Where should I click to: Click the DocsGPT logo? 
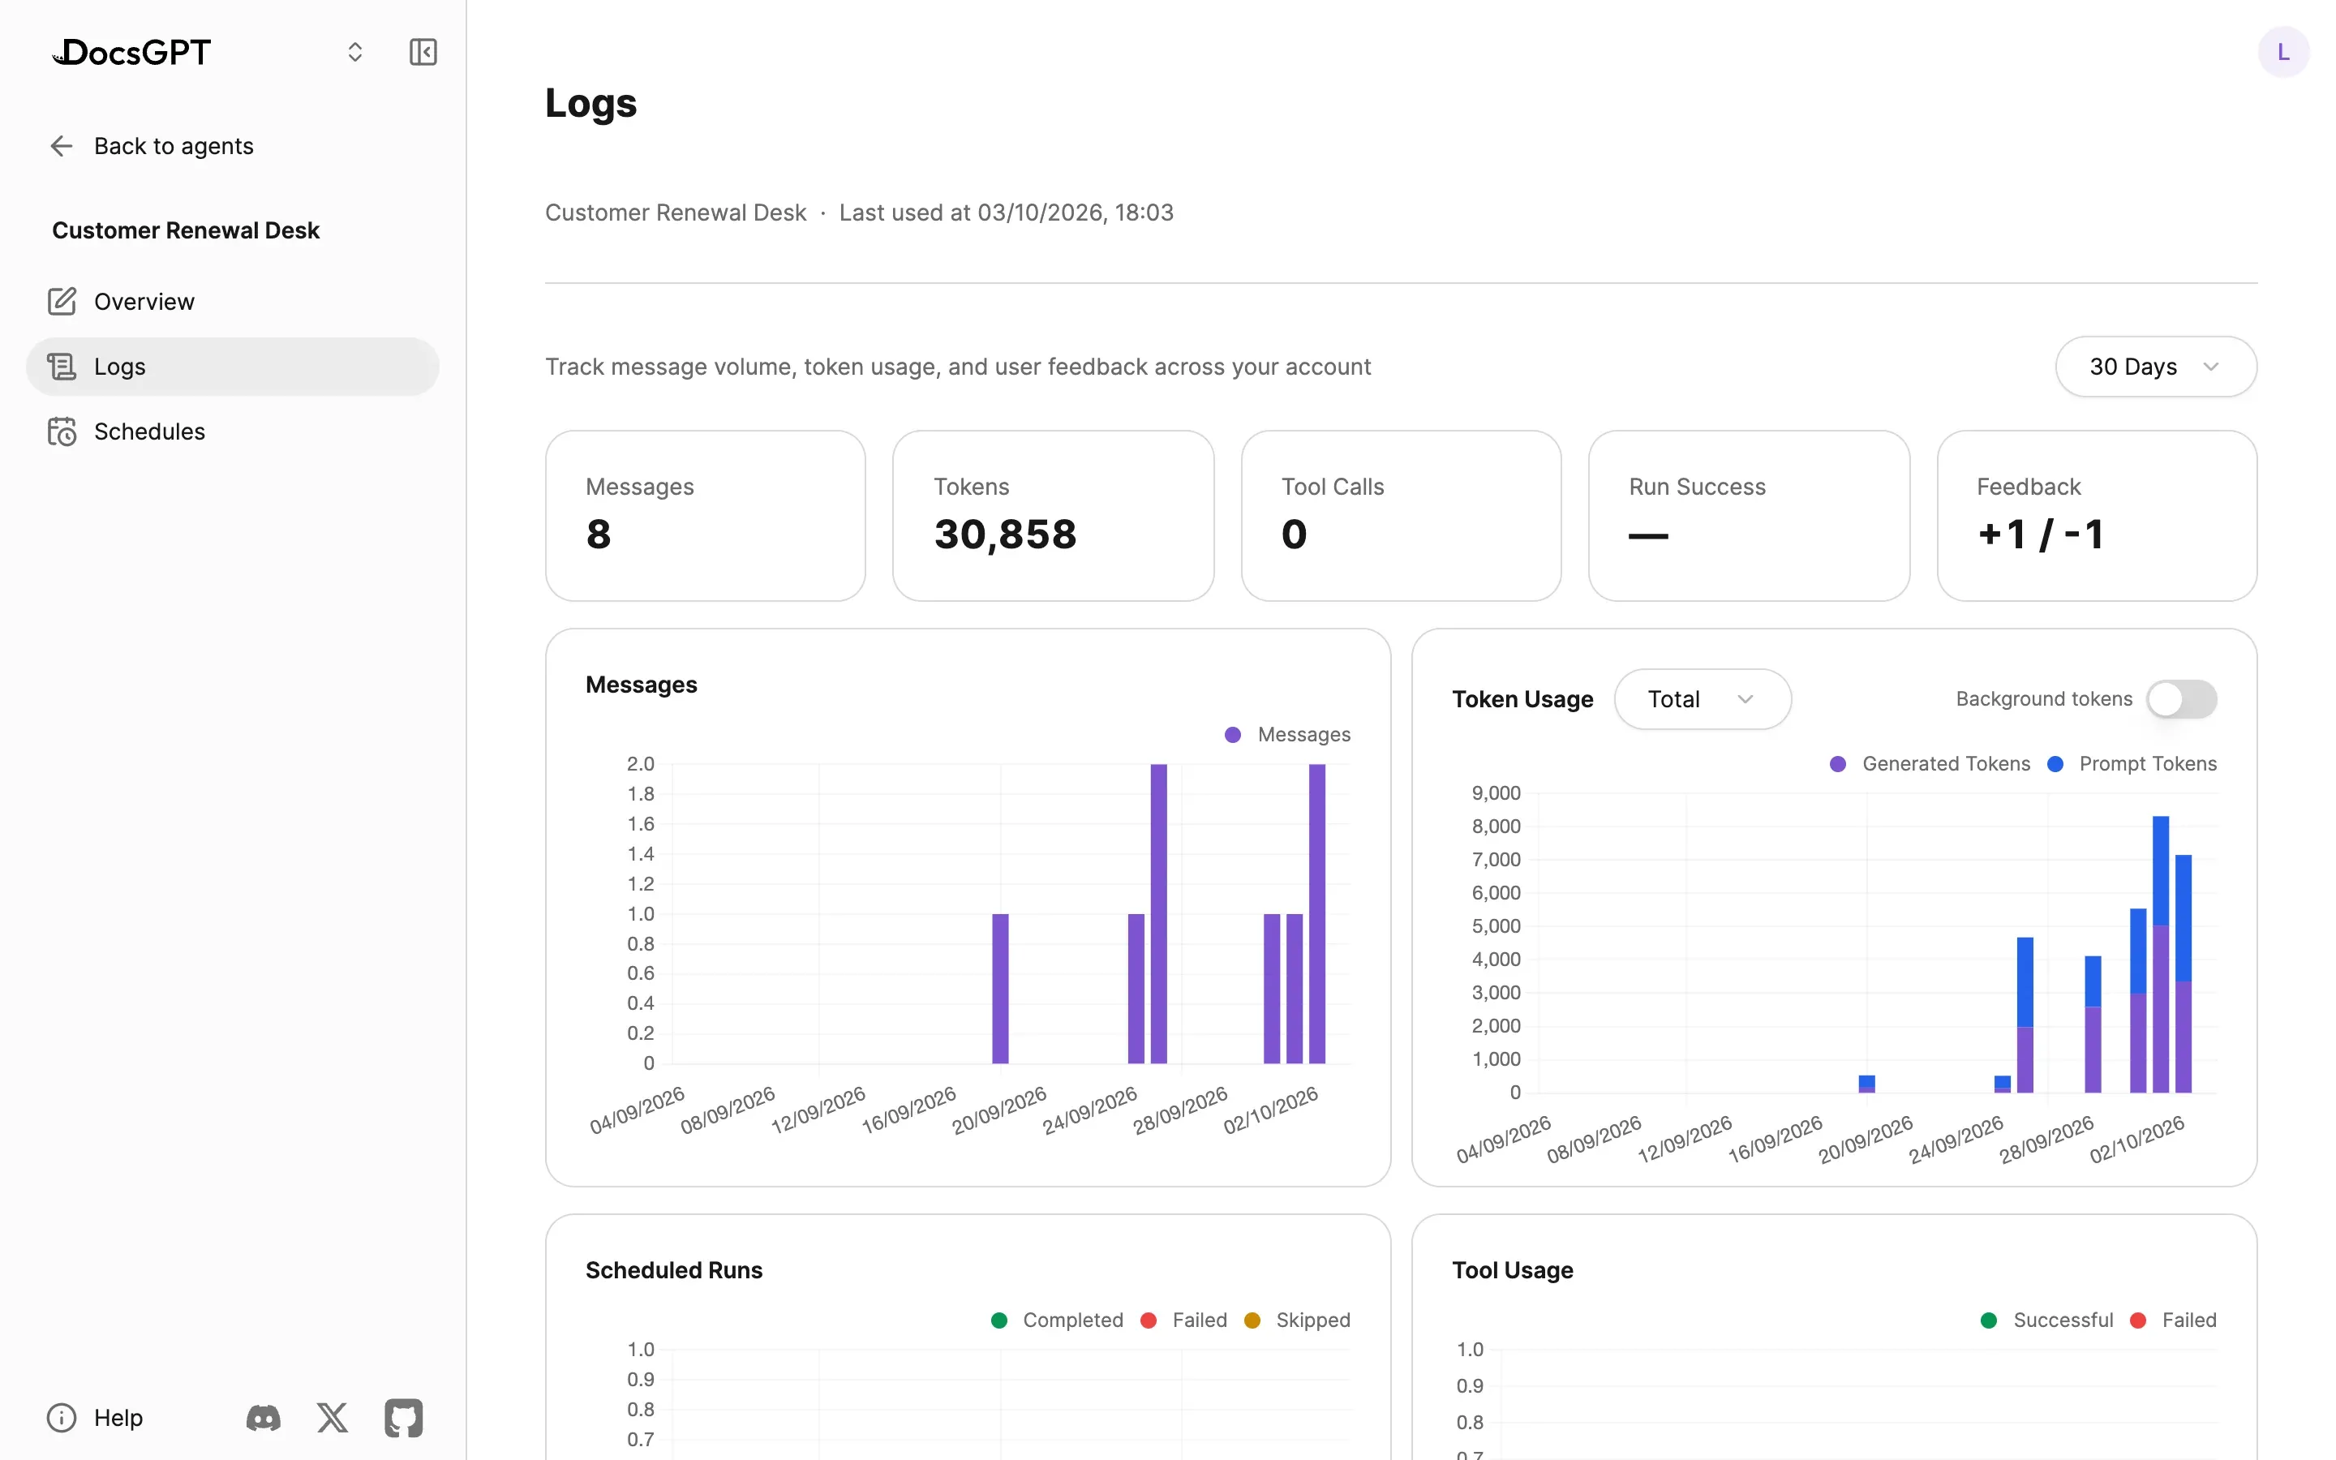[x=131, y=52]
